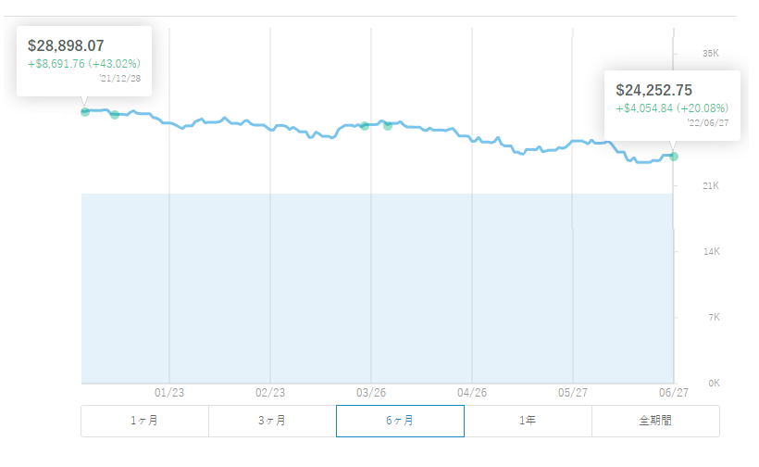Select the green marker just after 03/26
Image resolution: width=759 pixels, height=467 pixels.
388,126
